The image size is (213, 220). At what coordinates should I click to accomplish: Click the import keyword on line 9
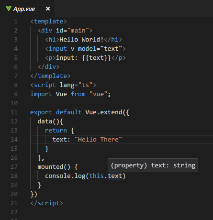(41, 94)
